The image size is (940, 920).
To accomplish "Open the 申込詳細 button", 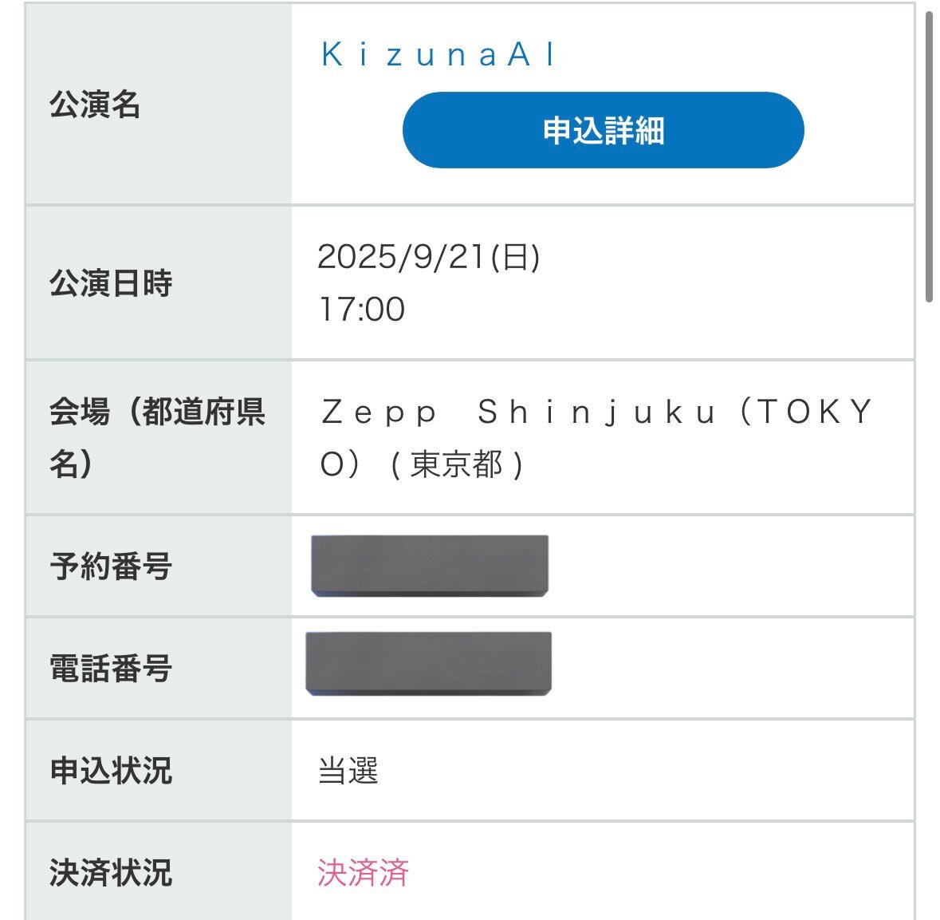I will 603,130.
